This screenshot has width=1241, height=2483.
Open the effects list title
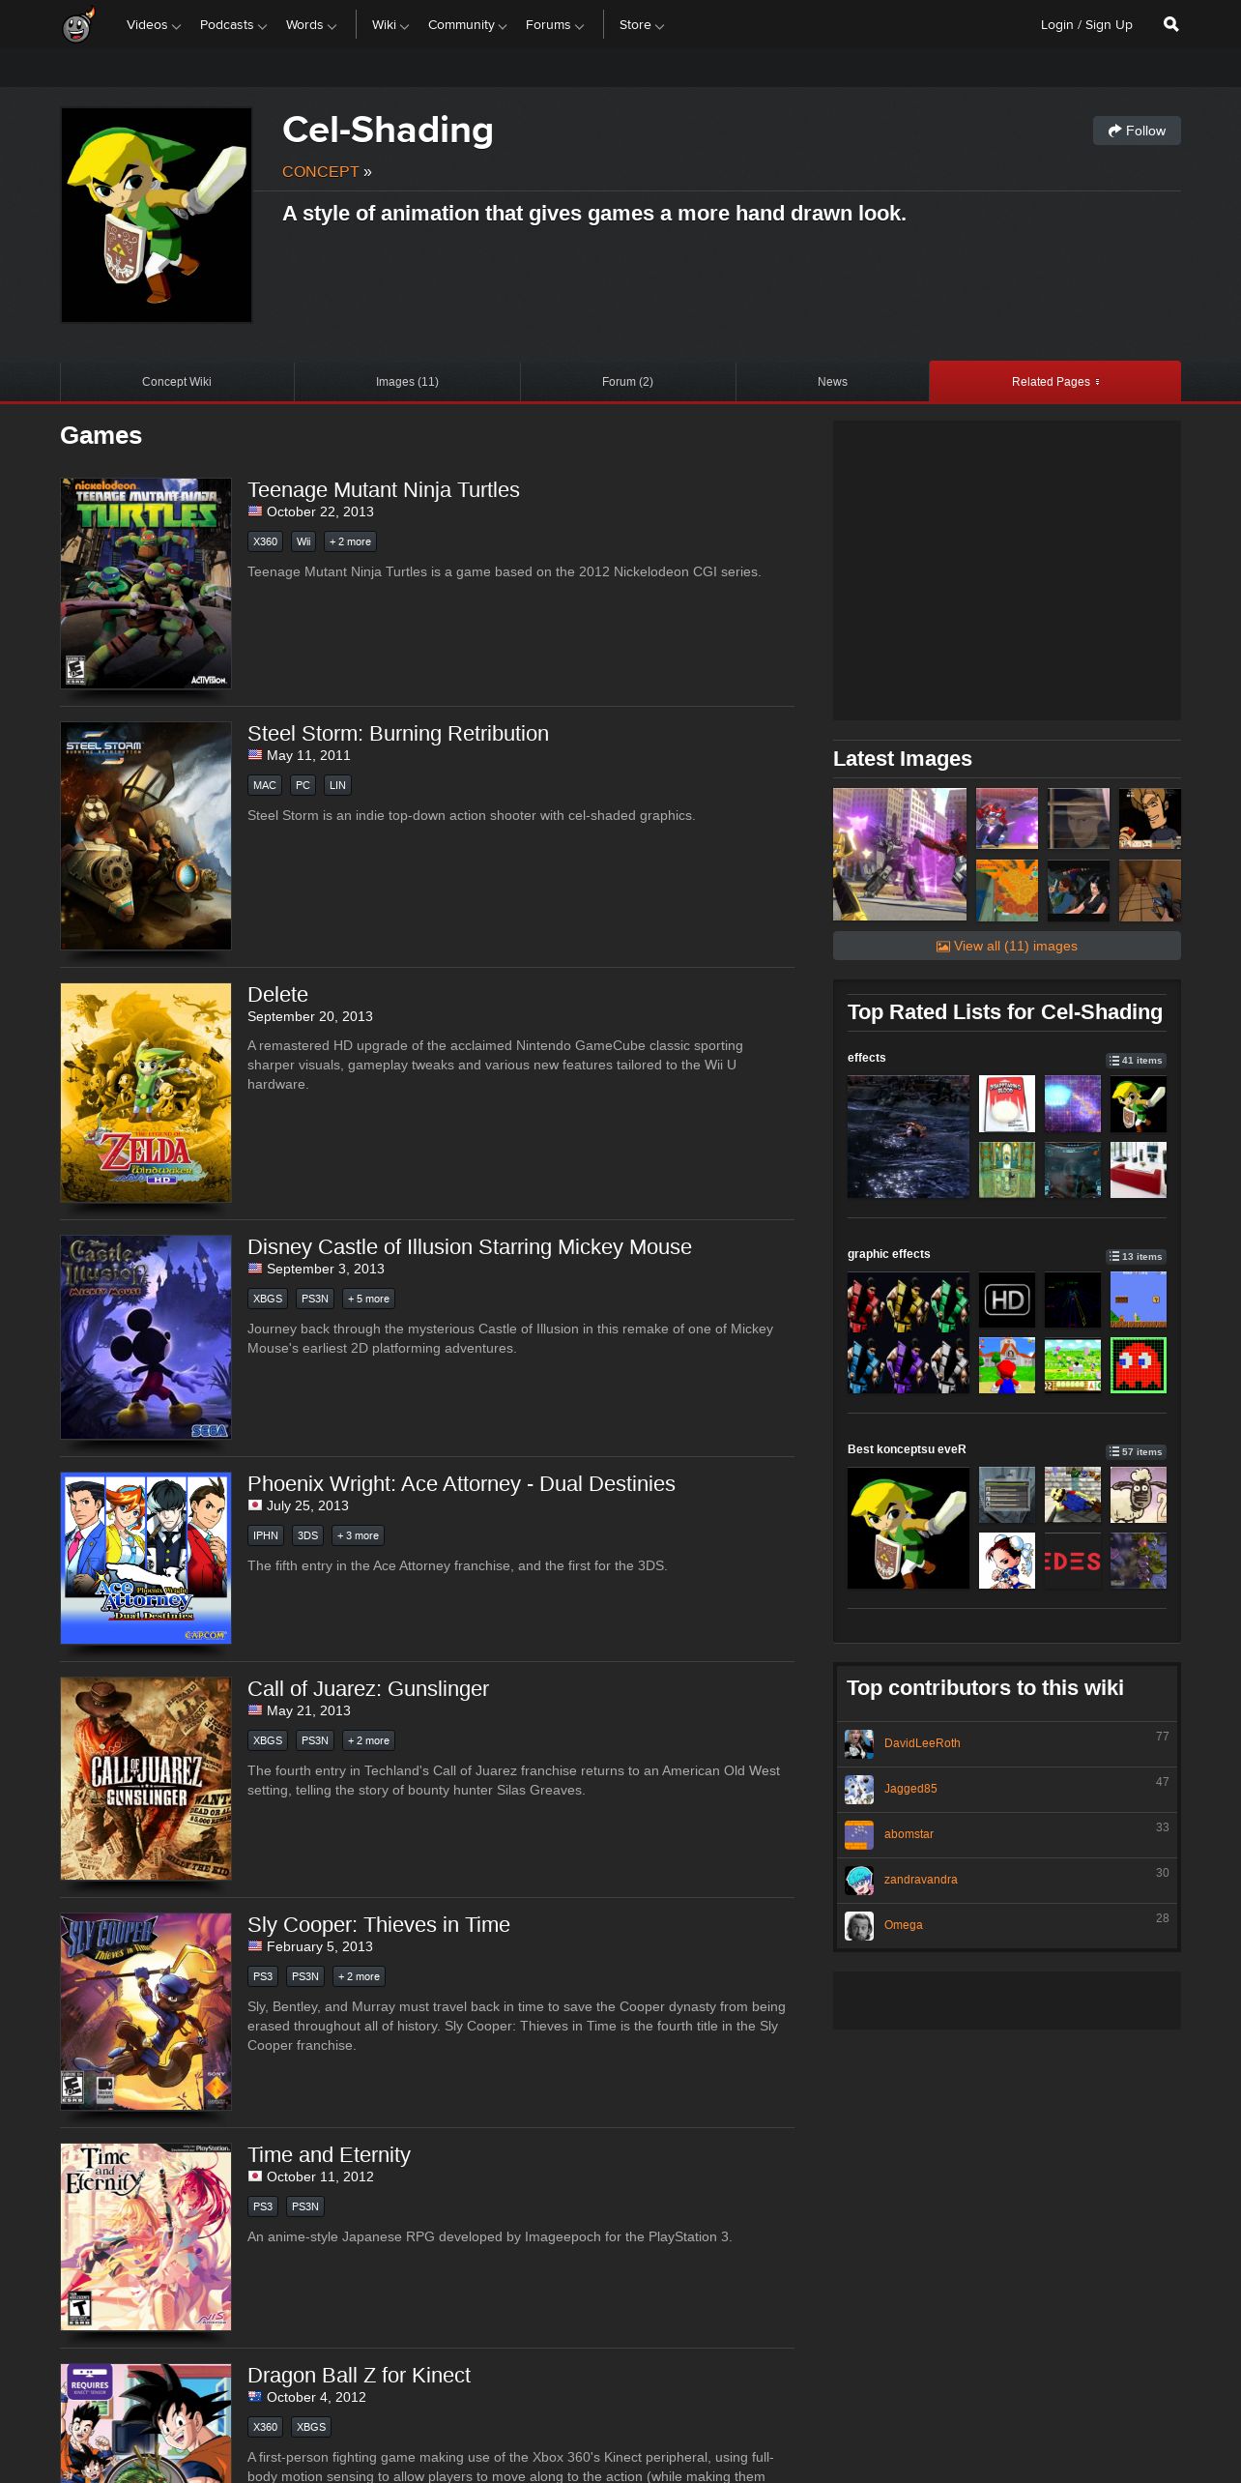[x=866, y=1058]
